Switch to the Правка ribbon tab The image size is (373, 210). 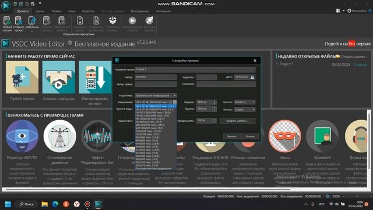57,11
